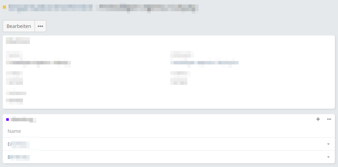The width and height of the screenshot is (338, 167).
Task: Click the yellow square icon in the page header
Action: point(4,7)
